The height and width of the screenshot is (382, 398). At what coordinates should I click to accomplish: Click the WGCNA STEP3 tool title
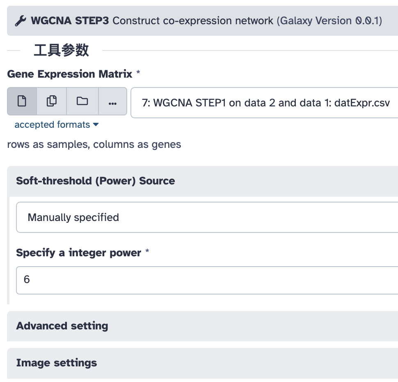70,21
